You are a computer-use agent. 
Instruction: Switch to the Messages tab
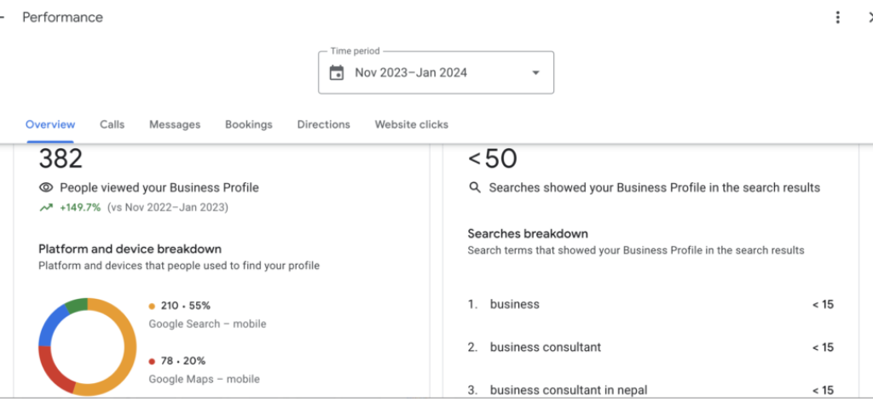(x=175, y=124)
